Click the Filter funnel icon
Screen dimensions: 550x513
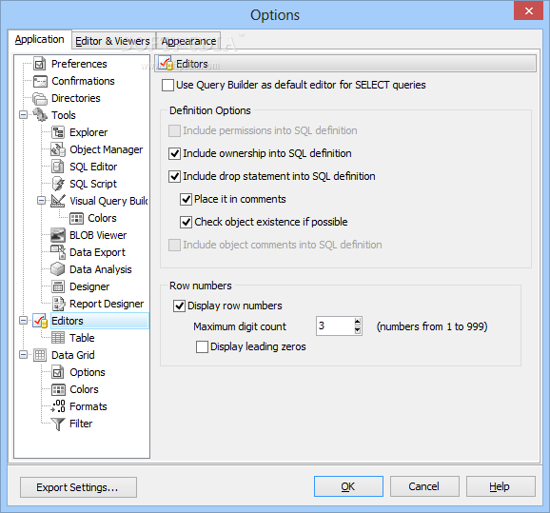(x=58, y=424)
